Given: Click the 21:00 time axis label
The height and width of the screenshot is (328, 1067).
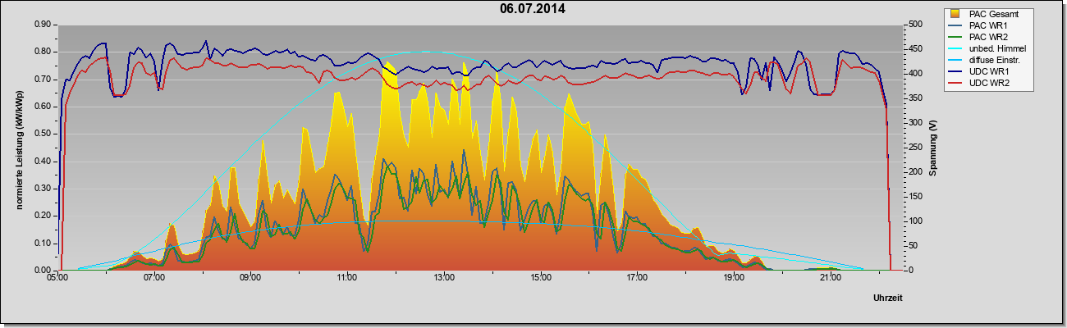Looking at the screenshot, I should pos(830,279).
